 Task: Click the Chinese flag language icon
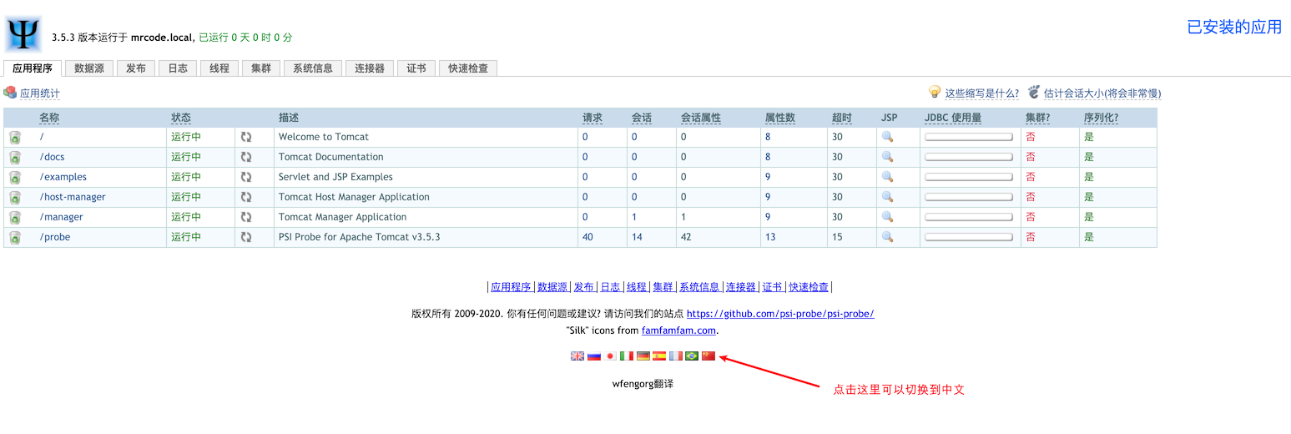(x=709, y=356)
